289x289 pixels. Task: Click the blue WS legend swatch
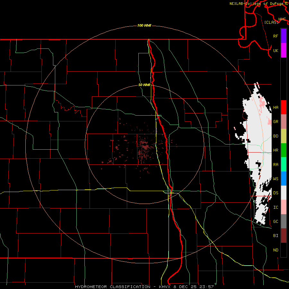coord(284,179)
